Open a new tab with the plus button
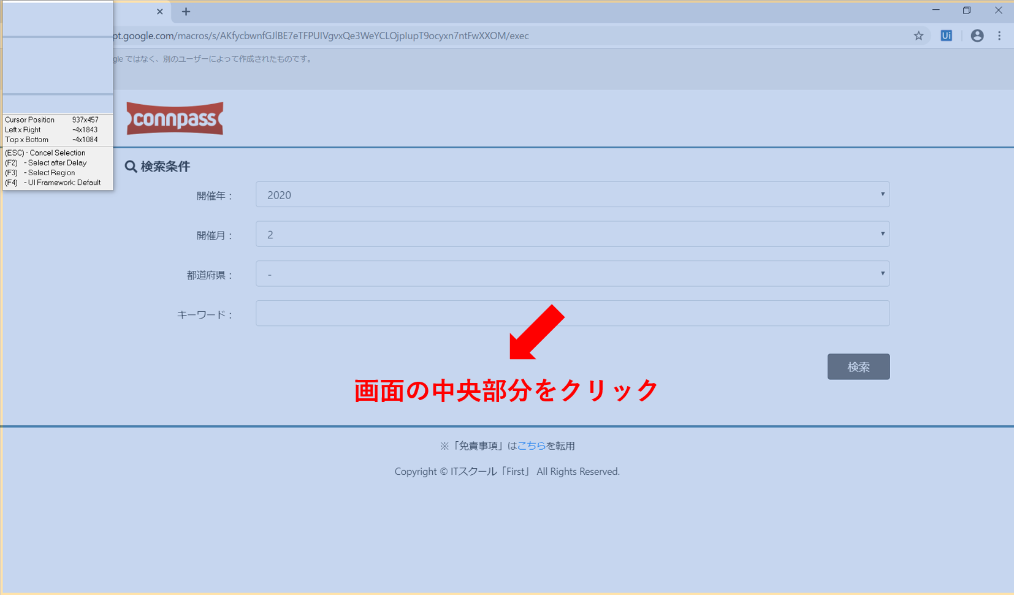Screen dimensions: 1014x595 (186, 12)
